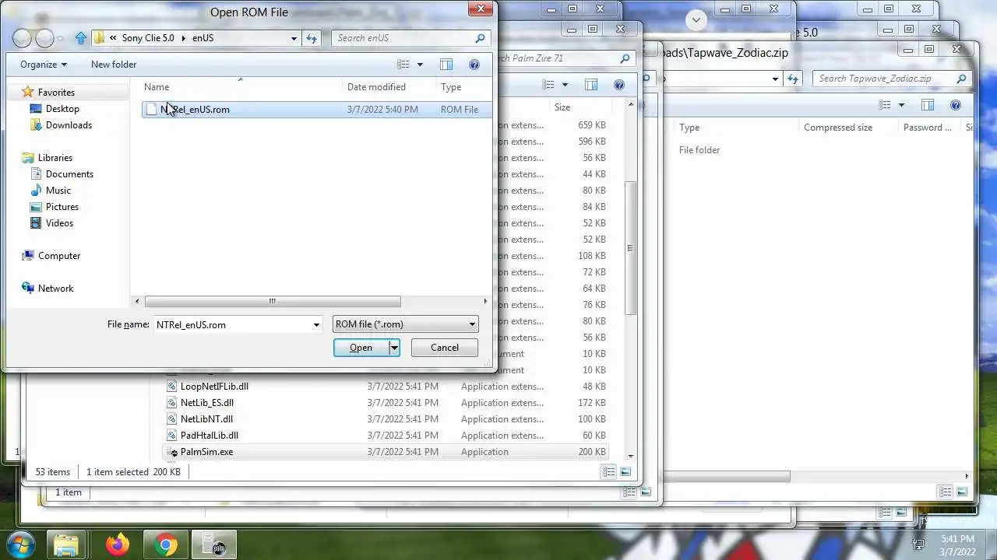The width and height of the screenshot is (997, 560).
Task: Open the Organize menu
Action: 44,65
